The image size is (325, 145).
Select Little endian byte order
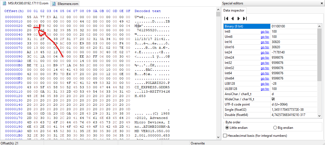point(236,128)
